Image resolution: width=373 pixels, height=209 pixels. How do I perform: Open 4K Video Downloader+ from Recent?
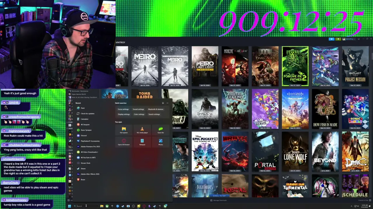[87, 152]
